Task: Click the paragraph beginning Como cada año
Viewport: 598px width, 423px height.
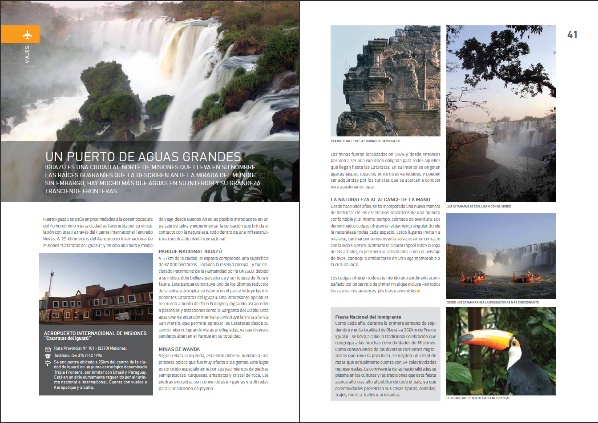Action: point(386,359)
